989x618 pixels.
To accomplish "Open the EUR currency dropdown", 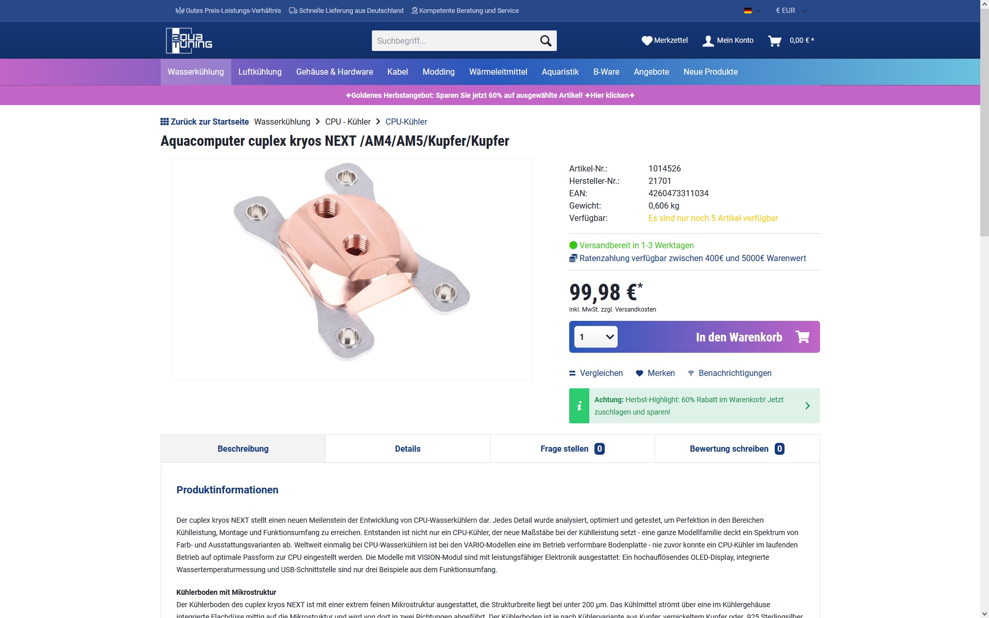I will [x=791, y=10].
